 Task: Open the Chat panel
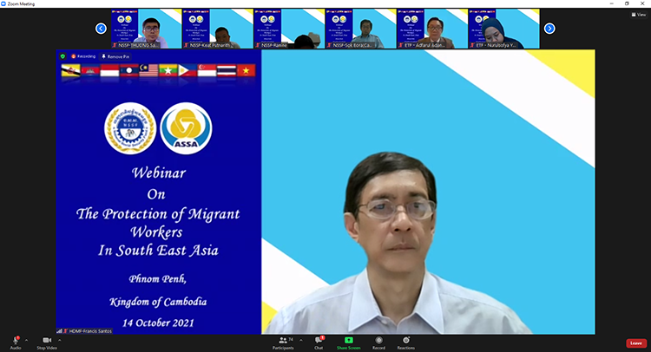[319, 342]
